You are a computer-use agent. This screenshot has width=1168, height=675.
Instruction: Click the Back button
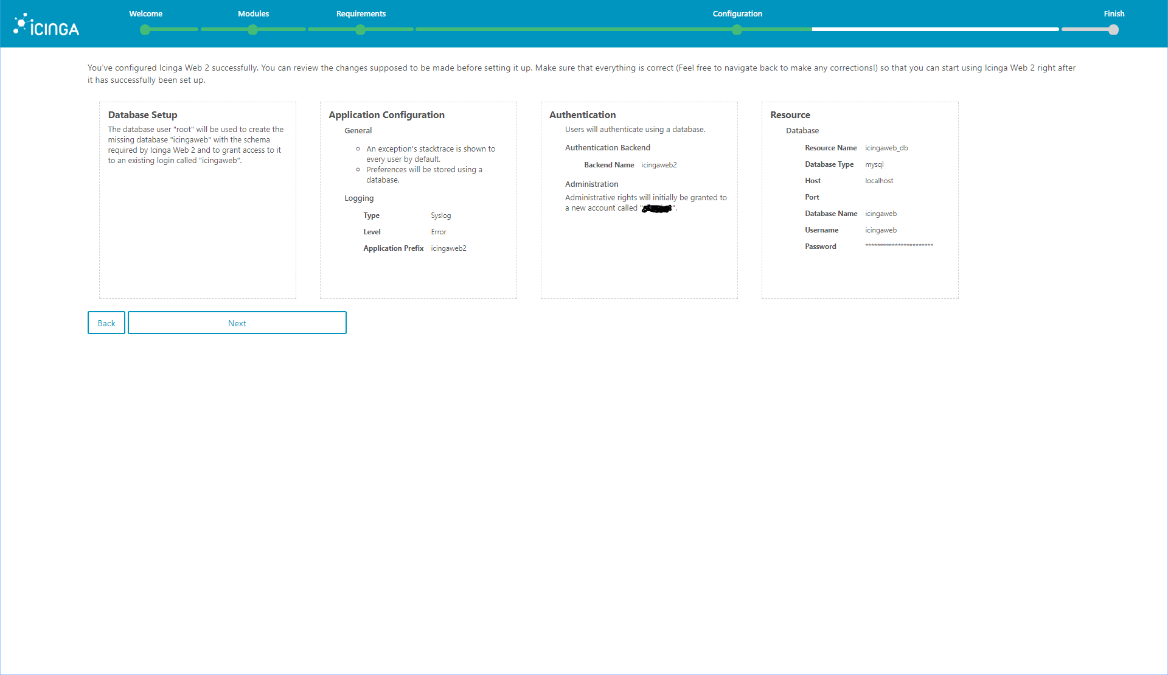[x=106, y=323]
